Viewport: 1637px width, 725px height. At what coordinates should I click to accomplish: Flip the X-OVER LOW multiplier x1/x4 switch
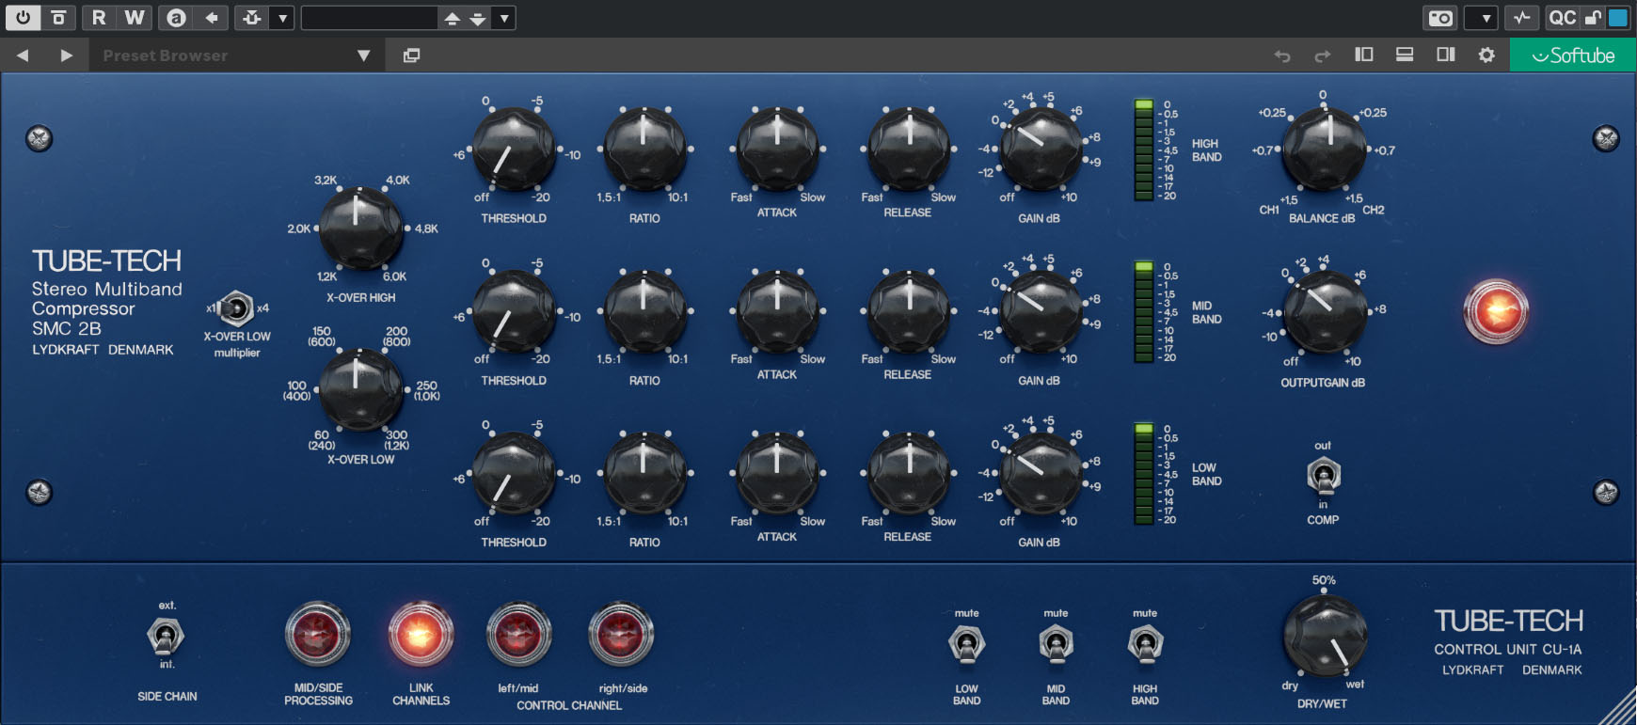tap(235, 307)
